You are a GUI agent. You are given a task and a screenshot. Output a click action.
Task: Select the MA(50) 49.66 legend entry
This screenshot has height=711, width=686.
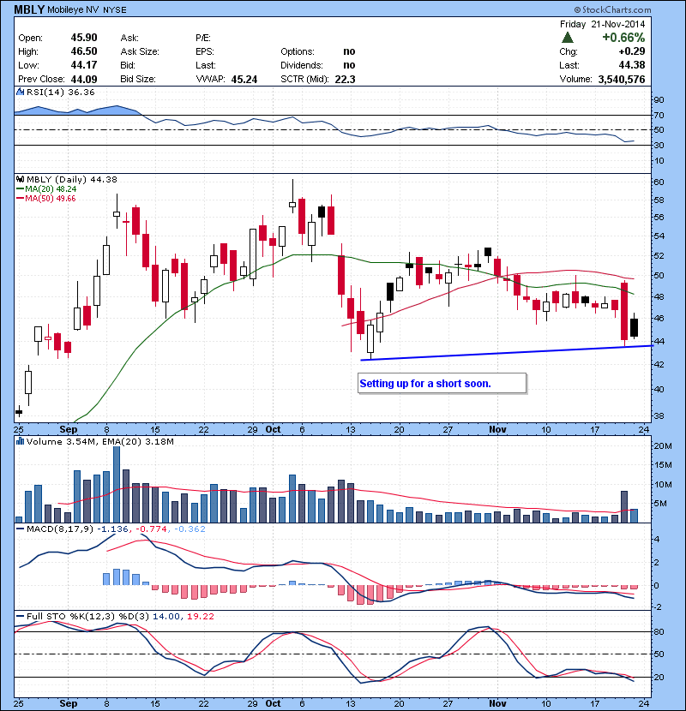(45, 199)
